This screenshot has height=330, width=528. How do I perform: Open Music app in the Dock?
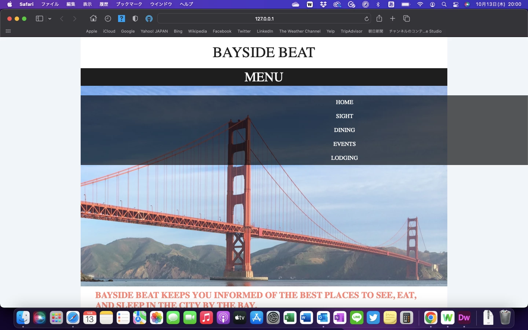pos(206,318)
